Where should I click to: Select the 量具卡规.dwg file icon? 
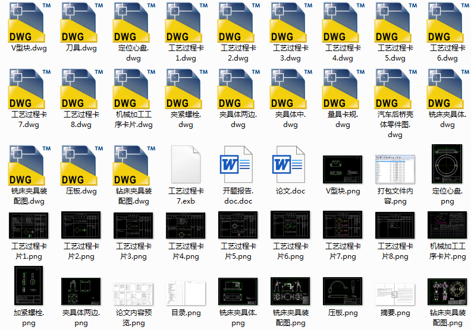pos(343,89)
